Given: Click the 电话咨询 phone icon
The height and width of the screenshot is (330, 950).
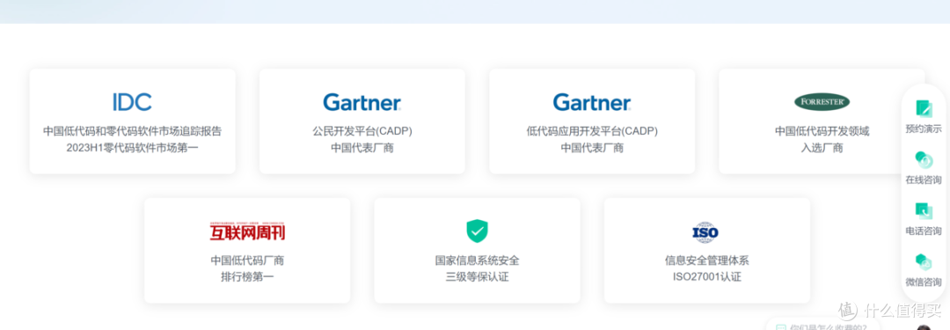Looking at the screenshot, I should tap(924, 210).
